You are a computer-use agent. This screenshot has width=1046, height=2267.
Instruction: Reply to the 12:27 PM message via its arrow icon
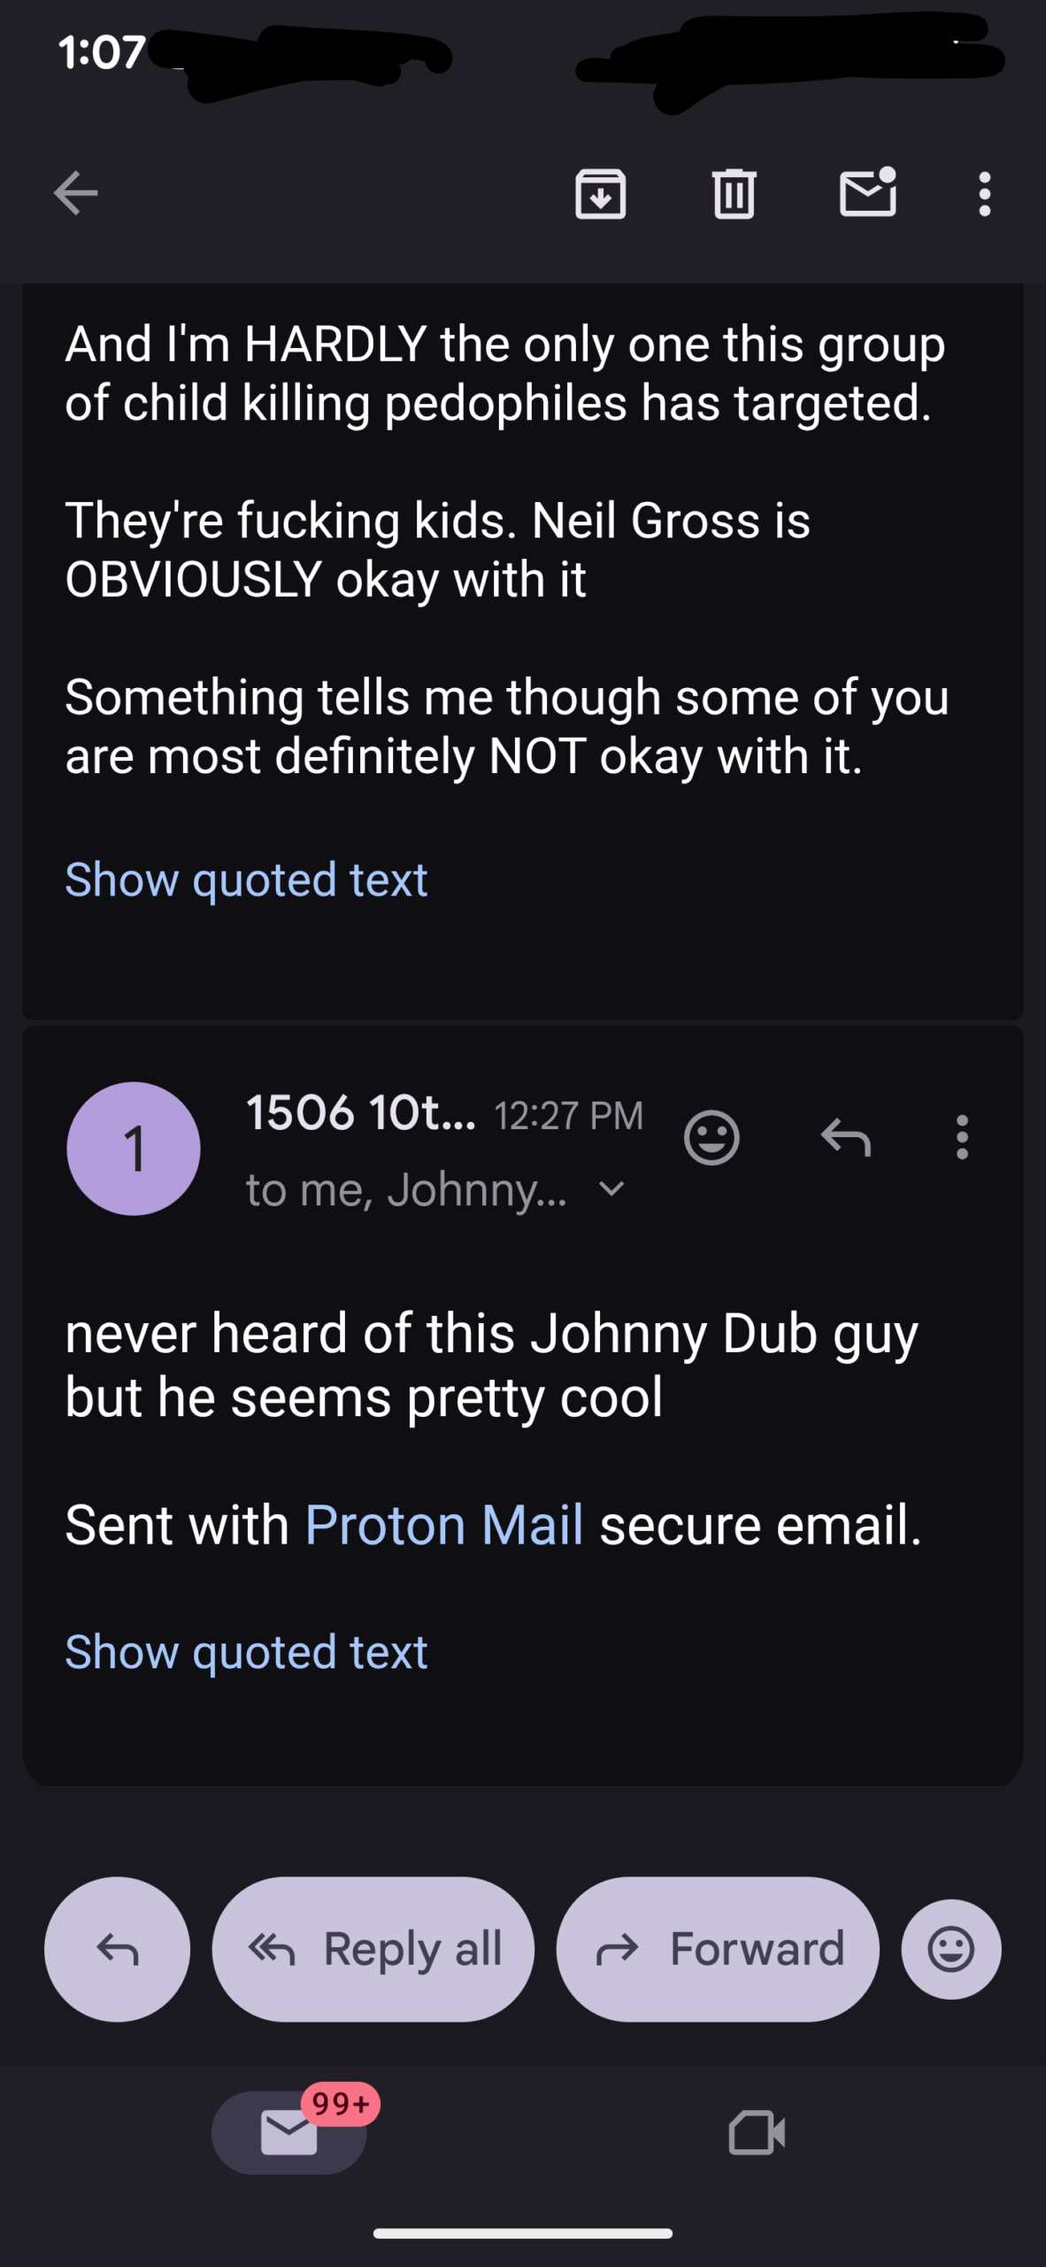(845, 1137)
